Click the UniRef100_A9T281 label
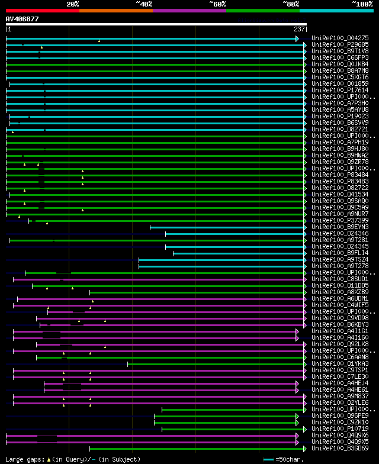379x464 pixels. click(340, 240)
